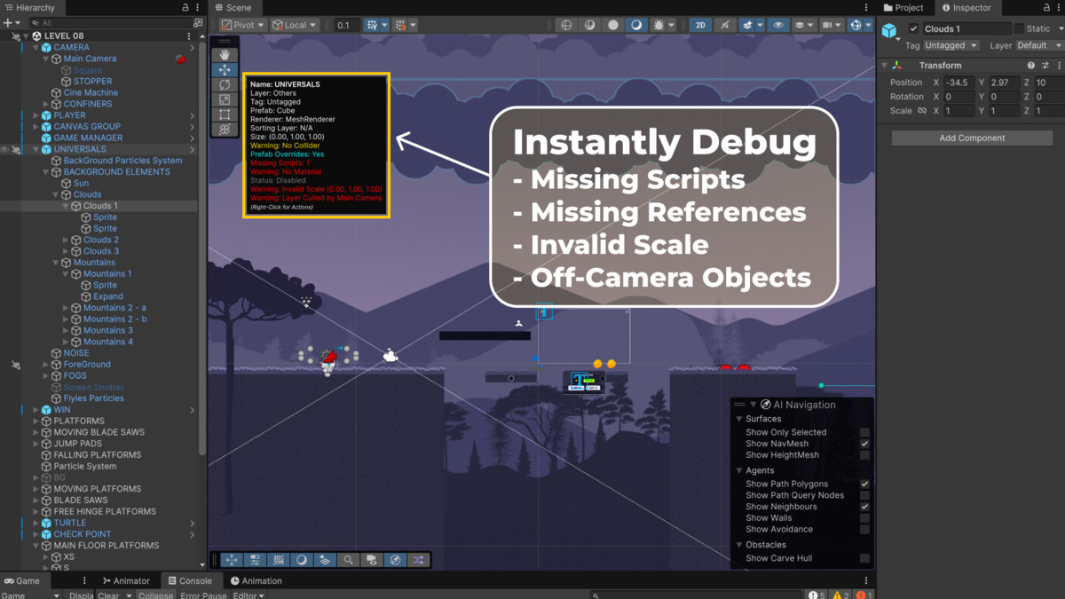Uncheck Show Path Polygons in AI Navigation
Viewport: 1065px width, 599px height.
[x=865, y=483]
